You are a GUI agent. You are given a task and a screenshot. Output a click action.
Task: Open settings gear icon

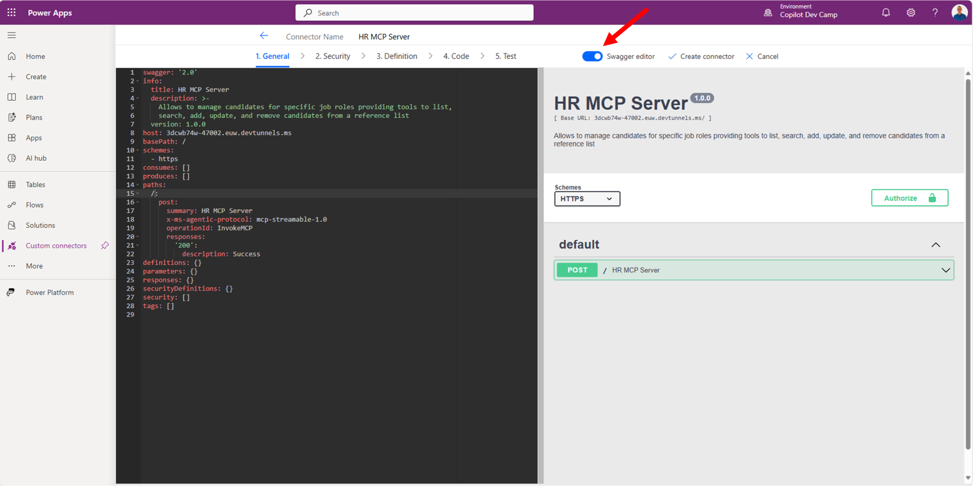click(910, 12)
